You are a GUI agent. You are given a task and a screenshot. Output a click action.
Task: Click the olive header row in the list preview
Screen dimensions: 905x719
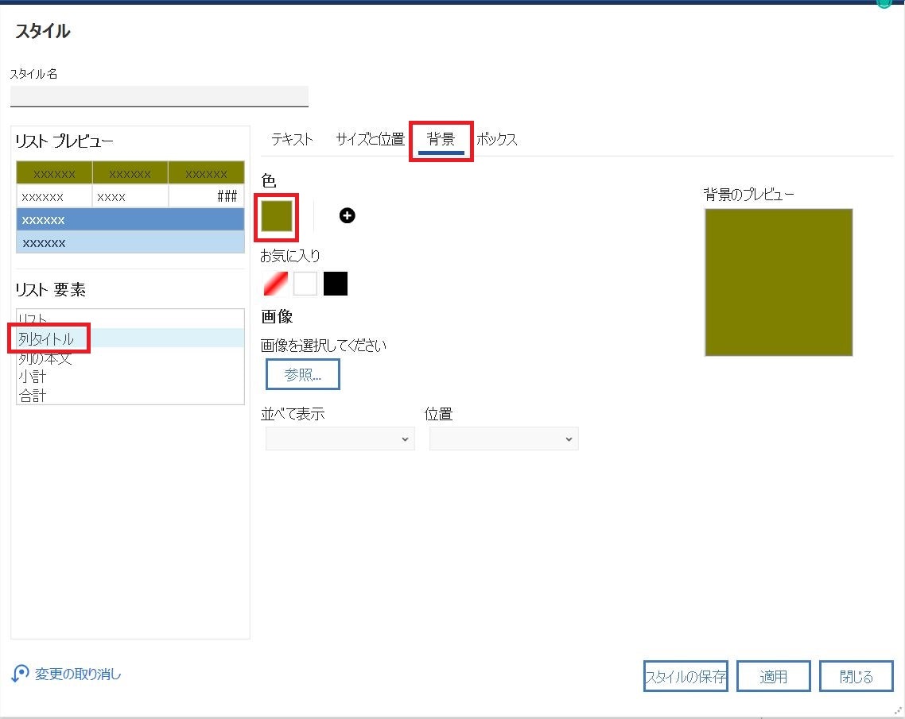coord(130,173)
